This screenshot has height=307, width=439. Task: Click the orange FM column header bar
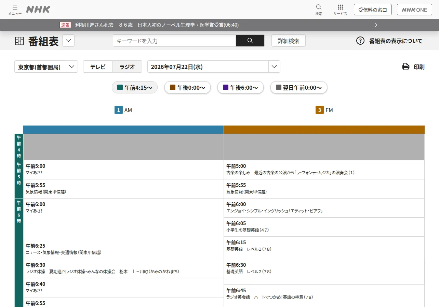point(324,130)
